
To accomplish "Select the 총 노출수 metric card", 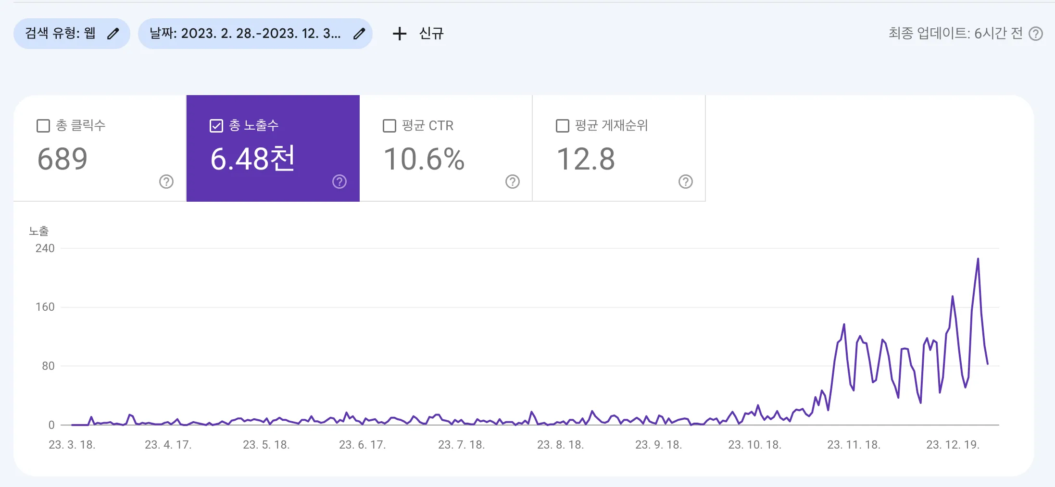I will tap(273, 149).
